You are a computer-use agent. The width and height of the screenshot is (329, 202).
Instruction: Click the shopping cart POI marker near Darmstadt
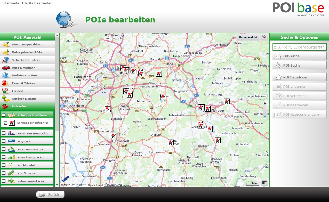point(114,135)
